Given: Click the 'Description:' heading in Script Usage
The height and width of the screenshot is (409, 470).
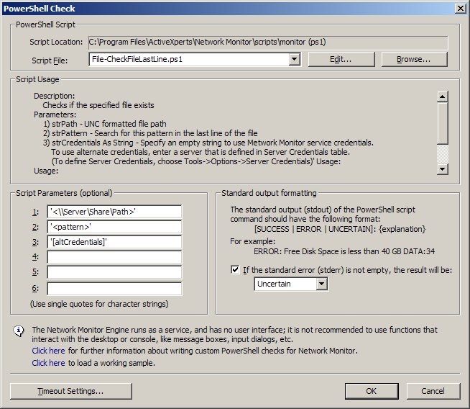Looking at the screenshot, I should coord(54,96).
